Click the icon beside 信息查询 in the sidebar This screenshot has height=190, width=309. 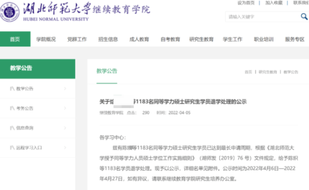coord(12,128)
